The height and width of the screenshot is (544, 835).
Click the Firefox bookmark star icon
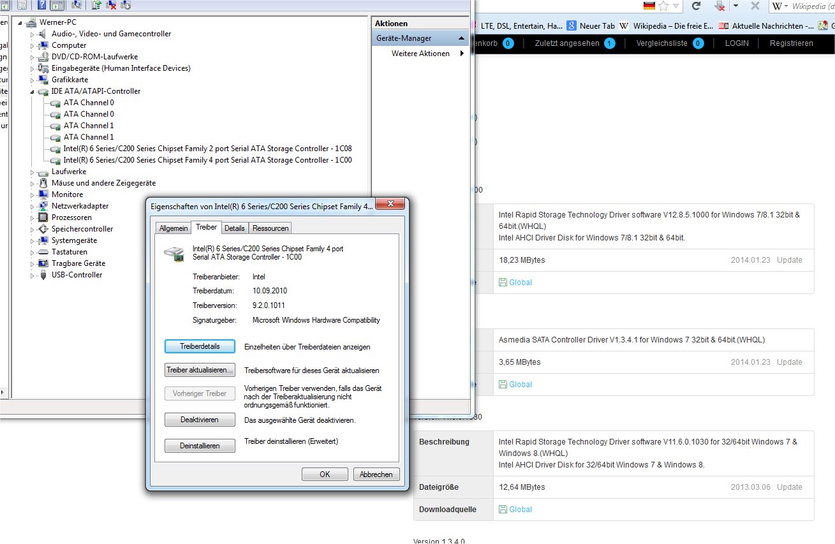click(x=663, y=6)
